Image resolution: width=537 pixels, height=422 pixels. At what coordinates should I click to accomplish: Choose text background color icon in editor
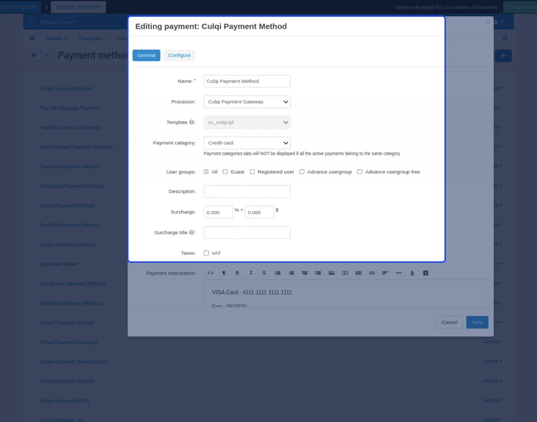[x=425, y=273]
